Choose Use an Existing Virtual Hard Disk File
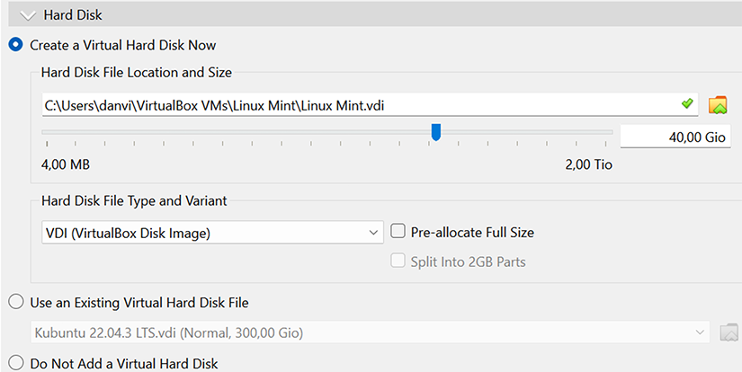Viewport: 742px width, 372px height. pyautogui.click(x=15, y=302)
